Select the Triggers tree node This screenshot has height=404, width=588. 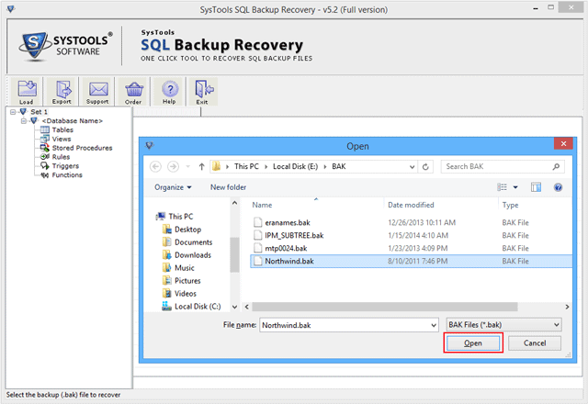click(65, 165)
